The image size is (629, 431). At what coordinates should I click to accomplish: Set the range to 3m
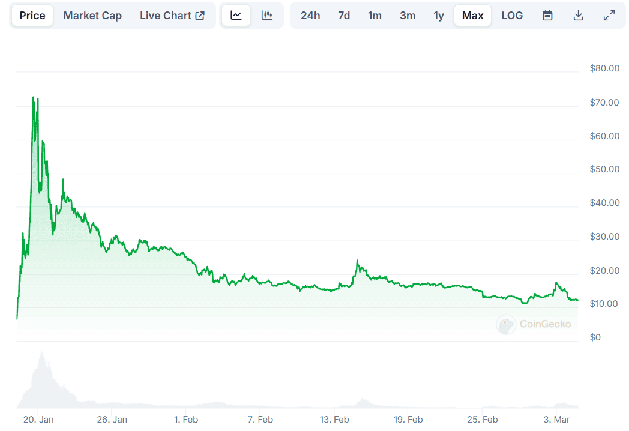pos(408,16)
